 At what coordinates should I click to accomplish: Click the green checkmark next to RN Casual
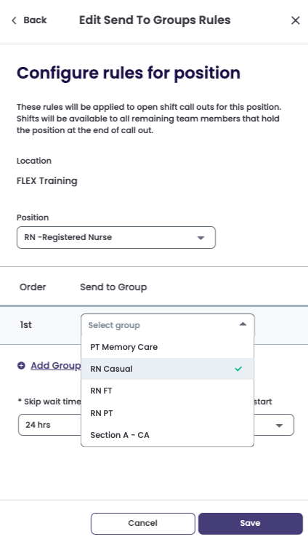pyautogui.click(x=238, y=369)
